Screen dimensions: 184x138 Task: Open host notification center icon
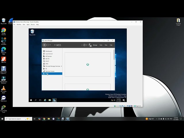click(181, 119)
